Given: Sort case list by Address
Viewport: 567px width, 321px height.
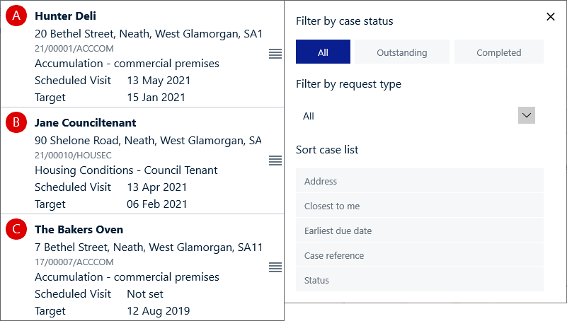Looking at the screenshot, I should [419, 181].
